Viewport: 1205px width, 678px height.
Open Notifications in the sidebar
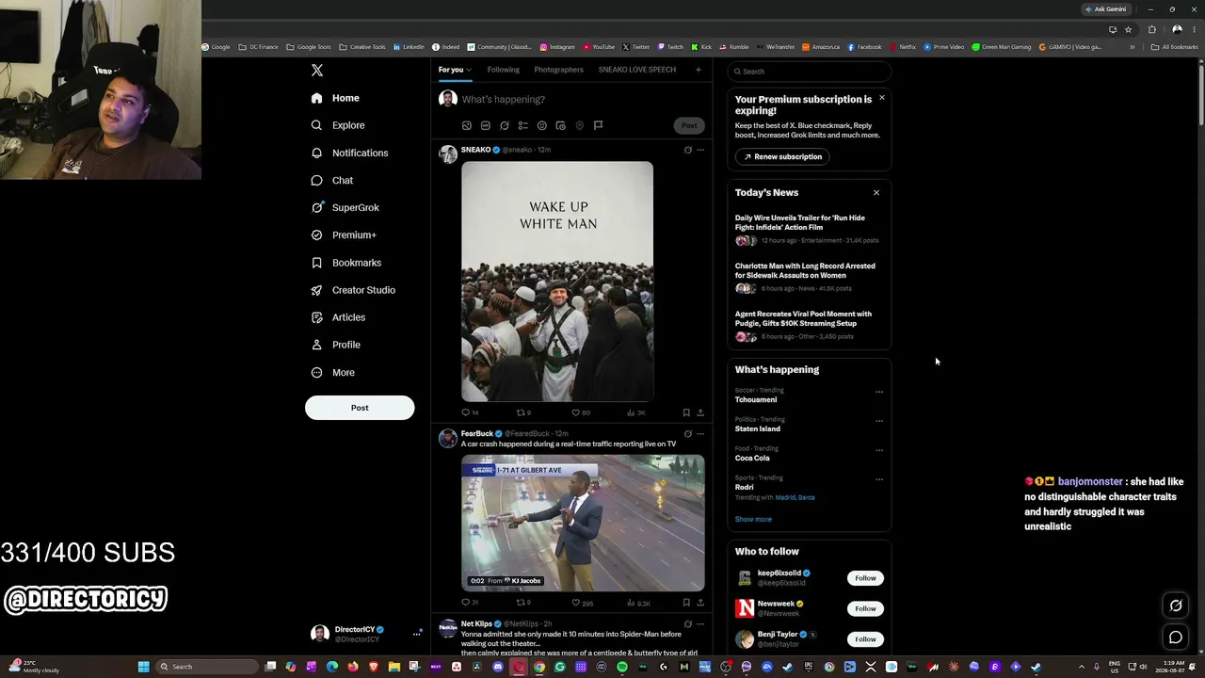coord(349,153)
